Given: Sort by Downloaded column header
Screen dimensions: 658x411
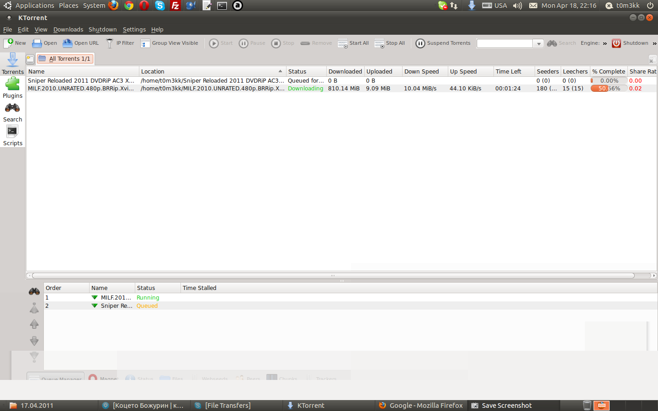Looking at the screenshot, I should click(345, 71).
